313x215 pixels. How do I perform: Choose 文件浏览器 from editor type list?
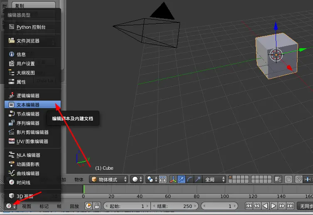pos(32,41)
